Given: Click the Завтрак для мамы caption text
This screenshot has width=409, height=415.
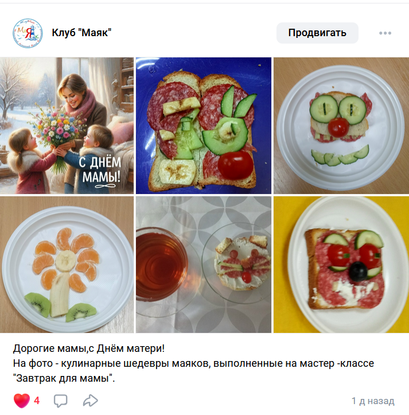Looking at the screenshot, I should (64, 378).
